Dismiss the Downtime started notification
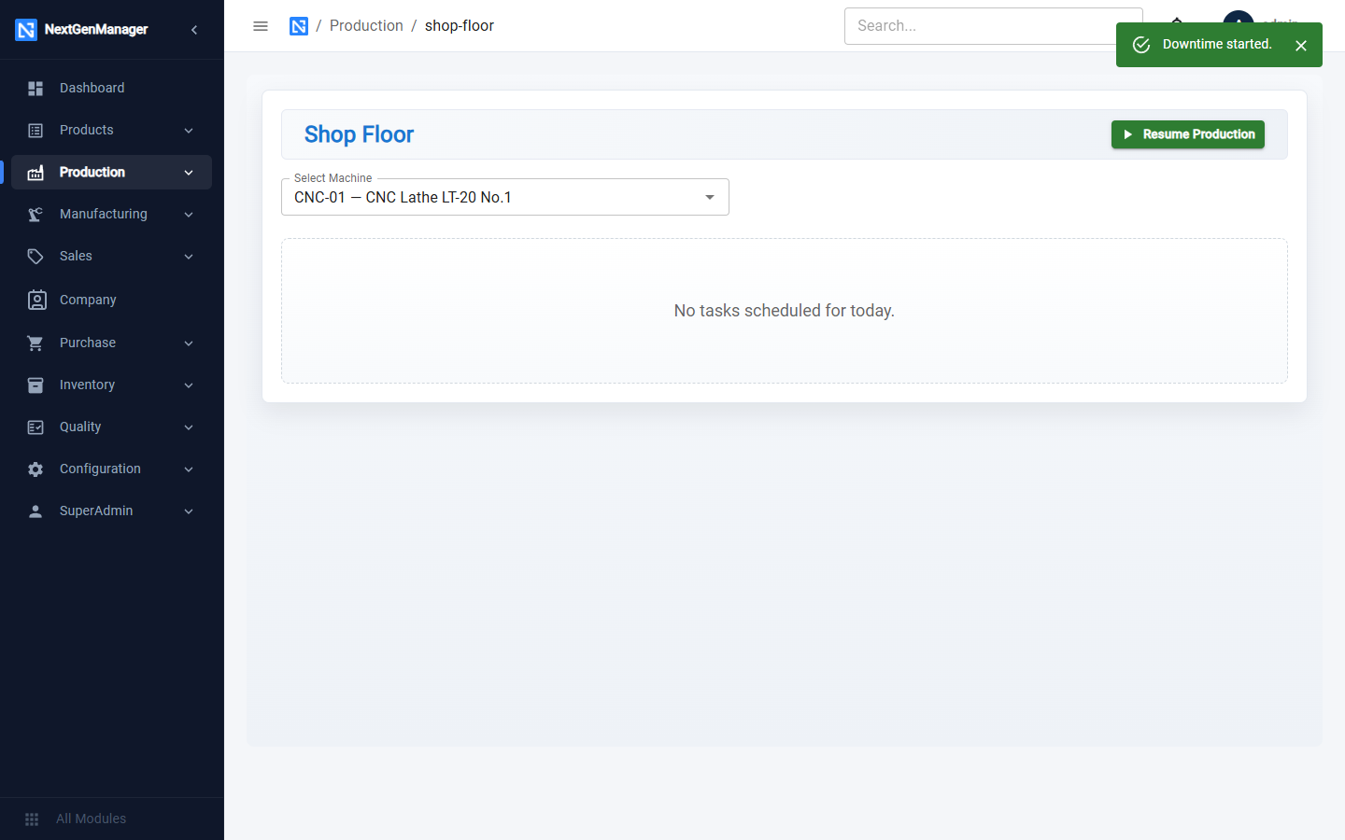Image resolution: width=1345 pixels, height=840 pixels. [x=1301, y=46]
